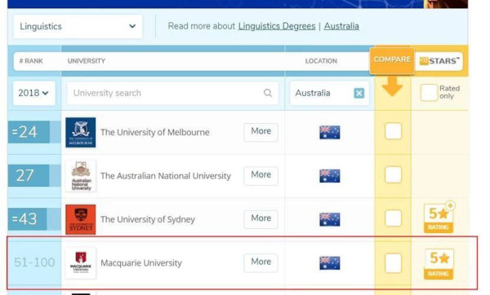Enable the Rated only checkbox
Viewport: 490px width, 295px height.
click(429, 93)
